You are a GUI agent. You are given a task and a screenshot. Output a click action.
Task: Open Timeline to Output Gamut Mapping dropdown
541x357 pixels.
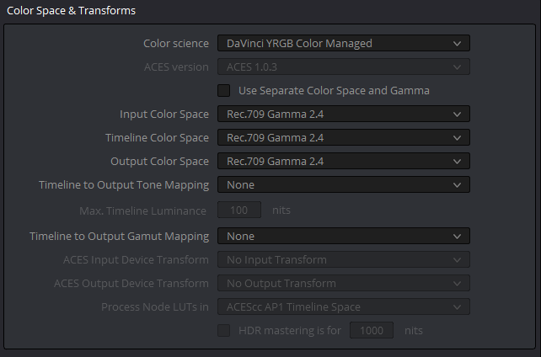(x=344, y=236)
